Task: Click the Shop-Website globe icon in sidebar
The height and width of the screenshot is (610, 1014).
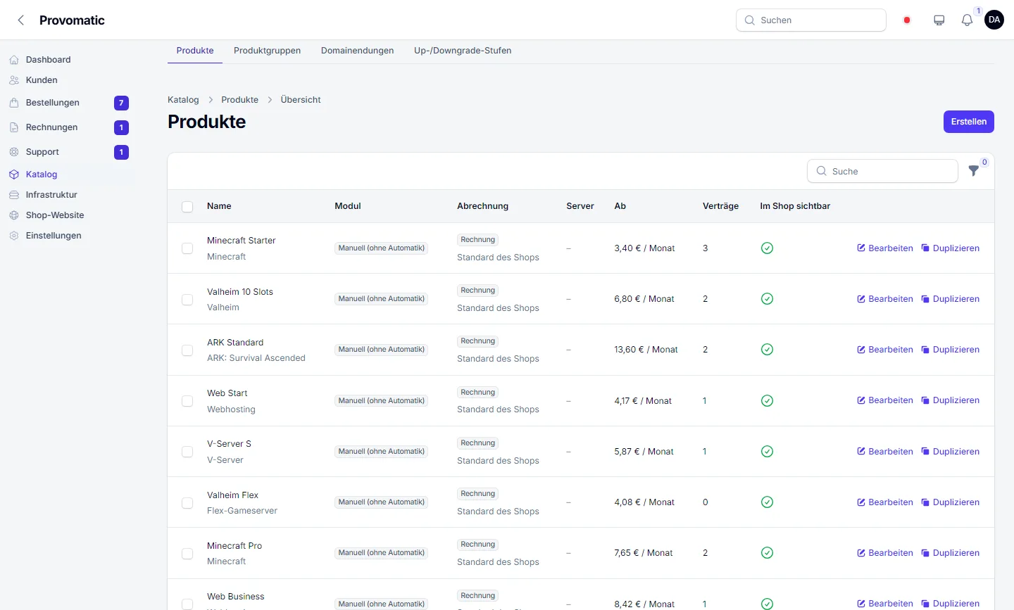Action: (14, 215)
